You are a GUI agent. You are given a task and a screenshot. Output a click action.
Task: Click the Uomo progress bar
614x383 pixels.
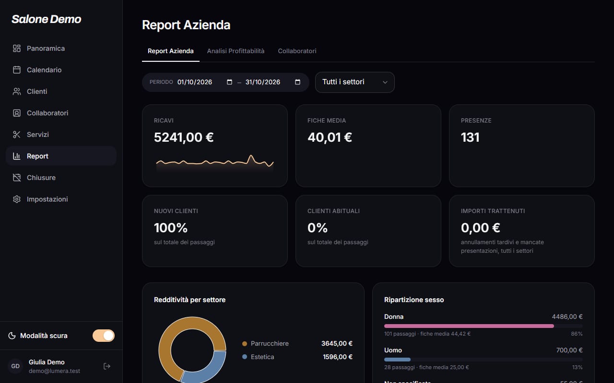484,360
